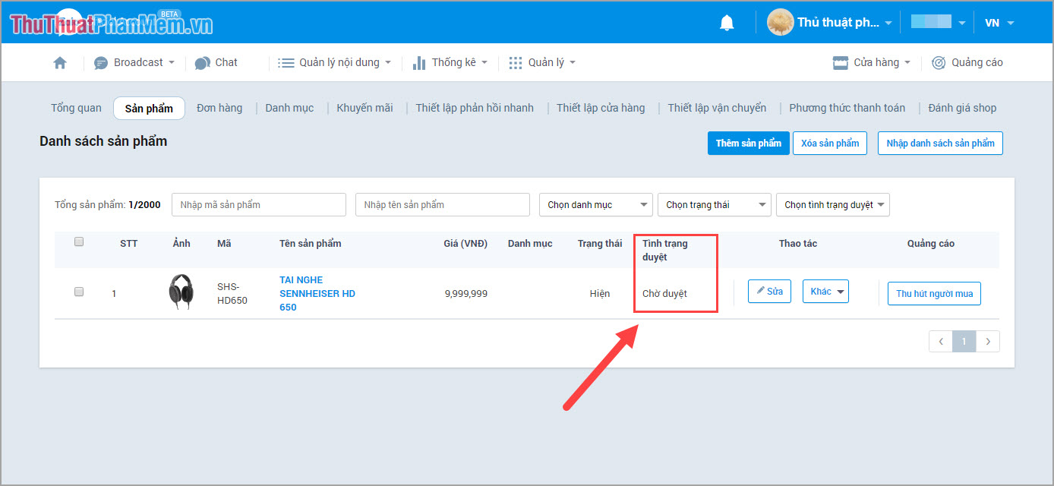Click the pencil icon on the Sửa button
Image resolution: width=1054 pixels, height=486 pixels.
point(761,290)
